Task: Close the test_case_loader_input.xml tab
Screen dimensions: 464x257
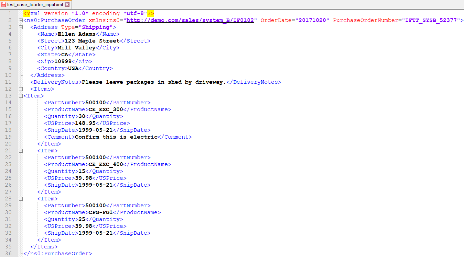Action: coord(67,4)
